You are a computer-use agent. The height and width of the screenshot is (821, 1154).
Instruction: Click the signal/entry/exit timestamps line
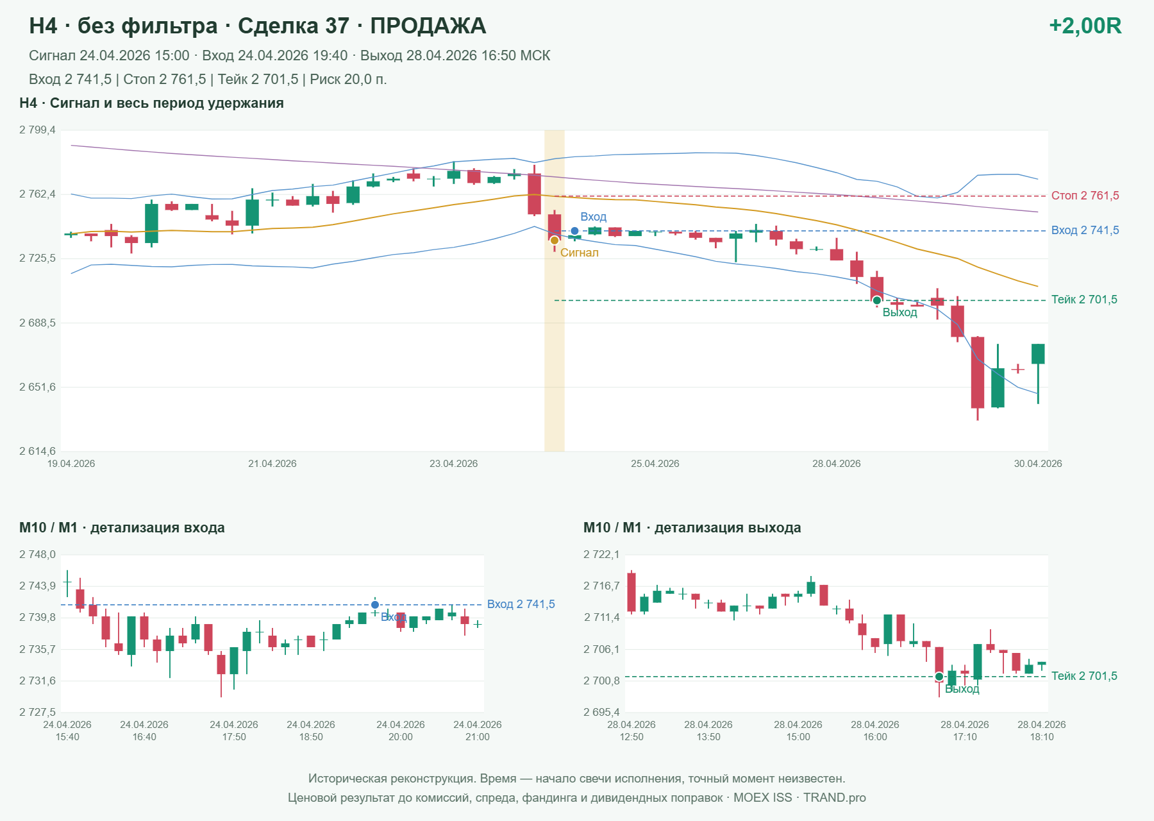pos(289,56)
